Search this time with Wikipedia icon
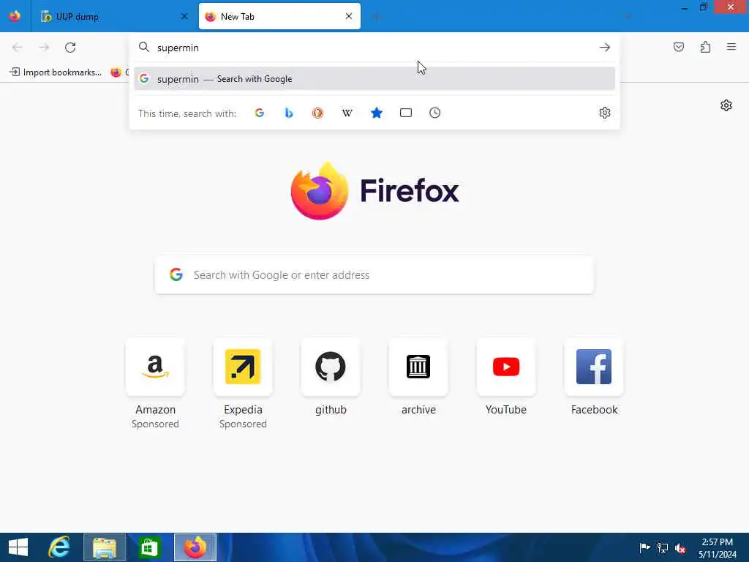 (347, 113)
